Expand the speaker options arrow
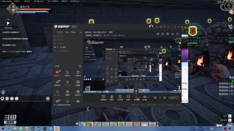 [x=148, y=97]
